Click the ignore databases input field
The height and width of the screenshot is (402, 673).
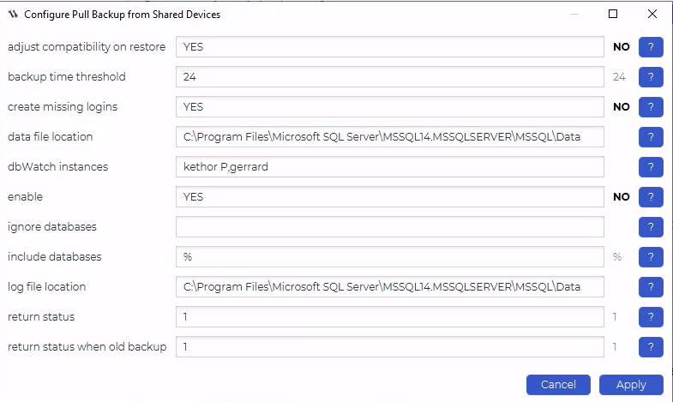coord(390,227)
